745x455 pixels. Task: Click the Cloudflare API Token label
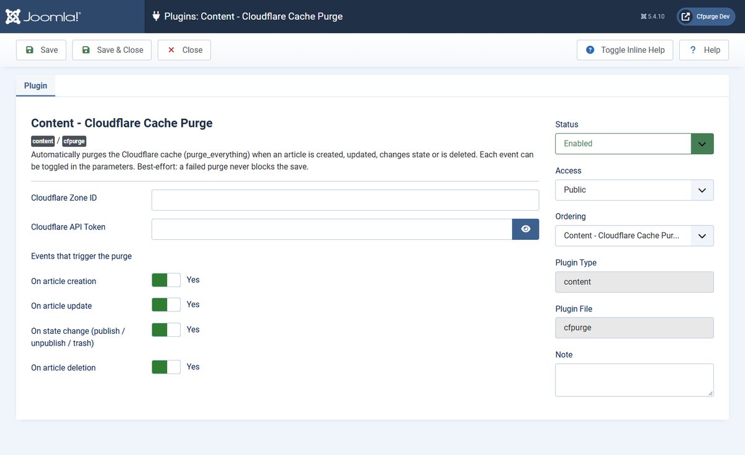pyautogui.click(x=68, y=227)
